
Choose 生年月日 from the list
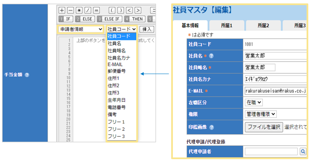[x=122, y=100]
